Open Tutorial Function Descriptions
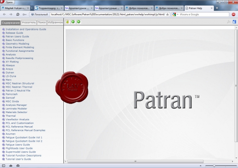The height and width of the screenshot is (168, 238). 23,156
